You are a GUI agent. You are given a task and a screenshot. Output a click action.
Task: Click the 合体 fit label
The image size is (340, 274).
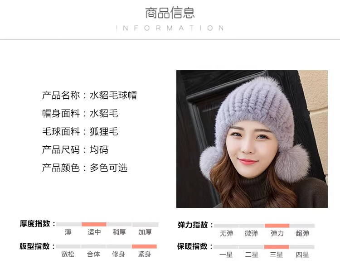pos(93,254)
